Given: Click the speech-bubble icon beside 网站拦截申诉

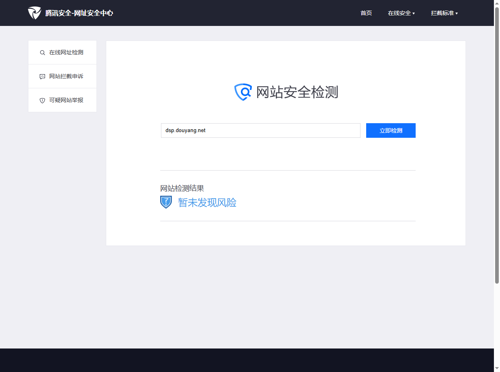Looking at the screenshot, I should [42, 77].
